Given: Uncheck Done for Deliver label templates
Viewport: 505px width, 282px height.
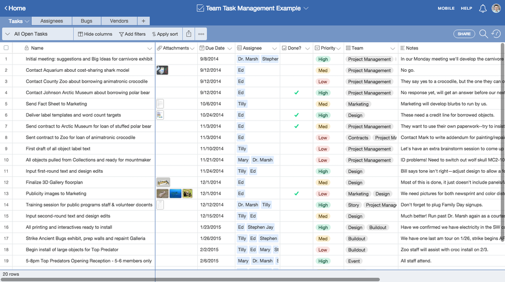Looking at the screenshot, I should click(296, 115).
